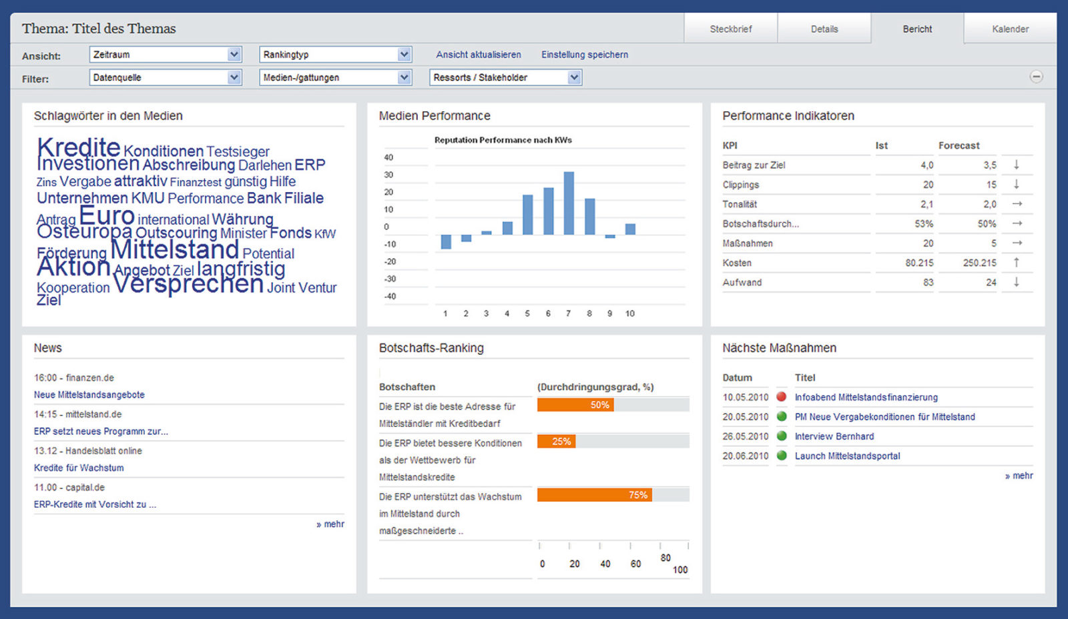Viewport: 1068px width, 619px height.
Task: Open the Zeitraum dropdown
Action: click(165, 55)
